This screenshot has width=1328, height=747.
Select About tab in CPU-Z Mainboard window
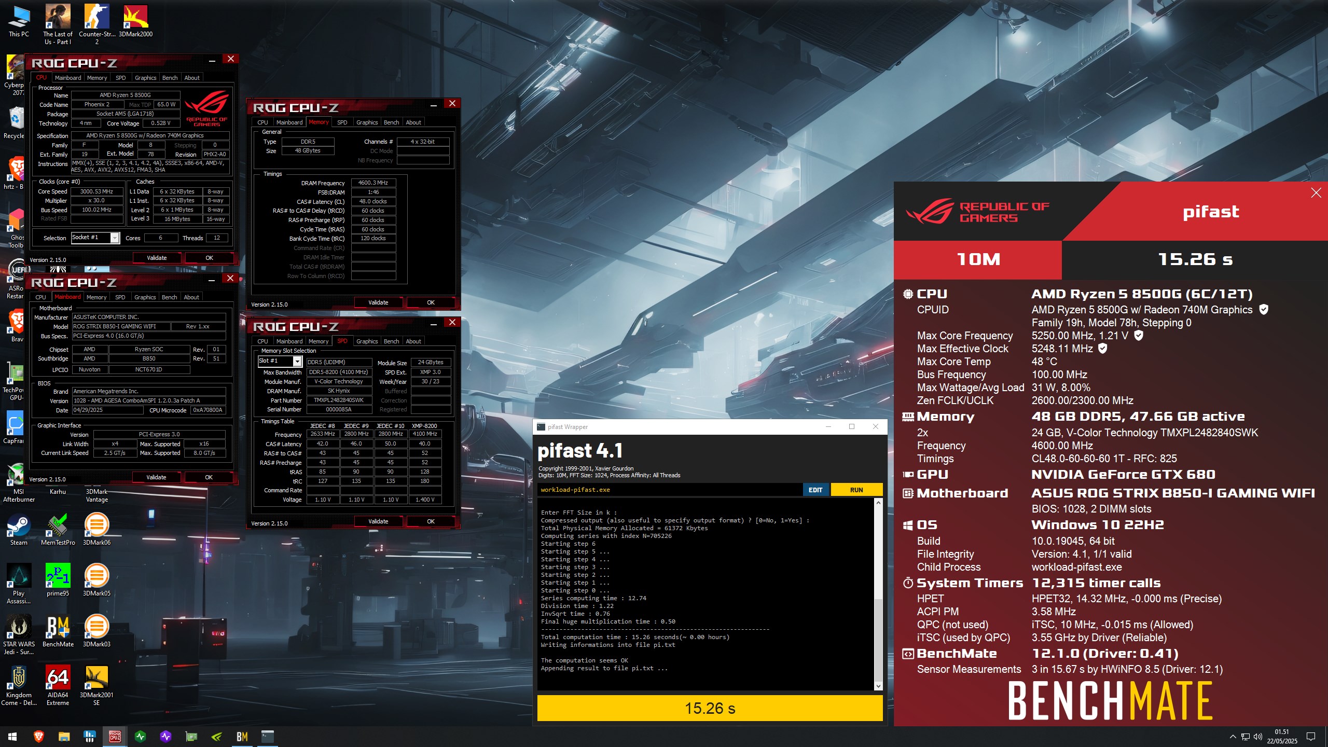191,297
